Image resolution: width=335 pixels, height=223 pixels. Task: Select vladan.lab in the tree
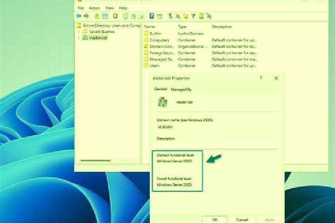[x=98, y=38]
